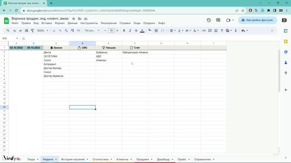
Task: Switch to the Лиды sheet tab
Action: pyautogui.click(x=31, y=159)
